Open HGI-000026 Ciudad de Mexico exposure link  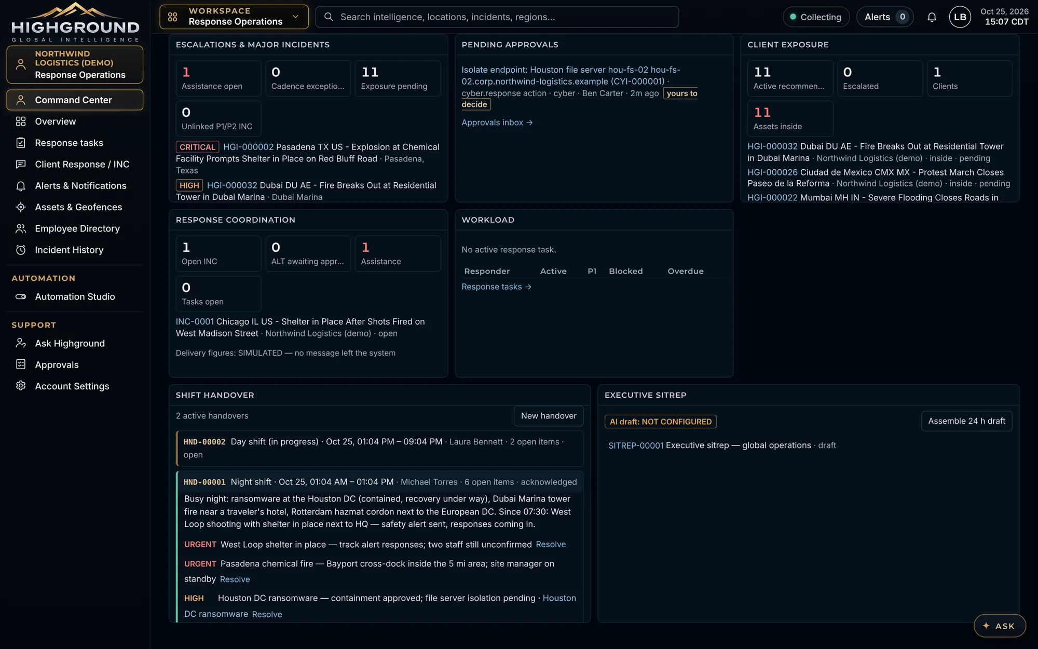point(773,172)
